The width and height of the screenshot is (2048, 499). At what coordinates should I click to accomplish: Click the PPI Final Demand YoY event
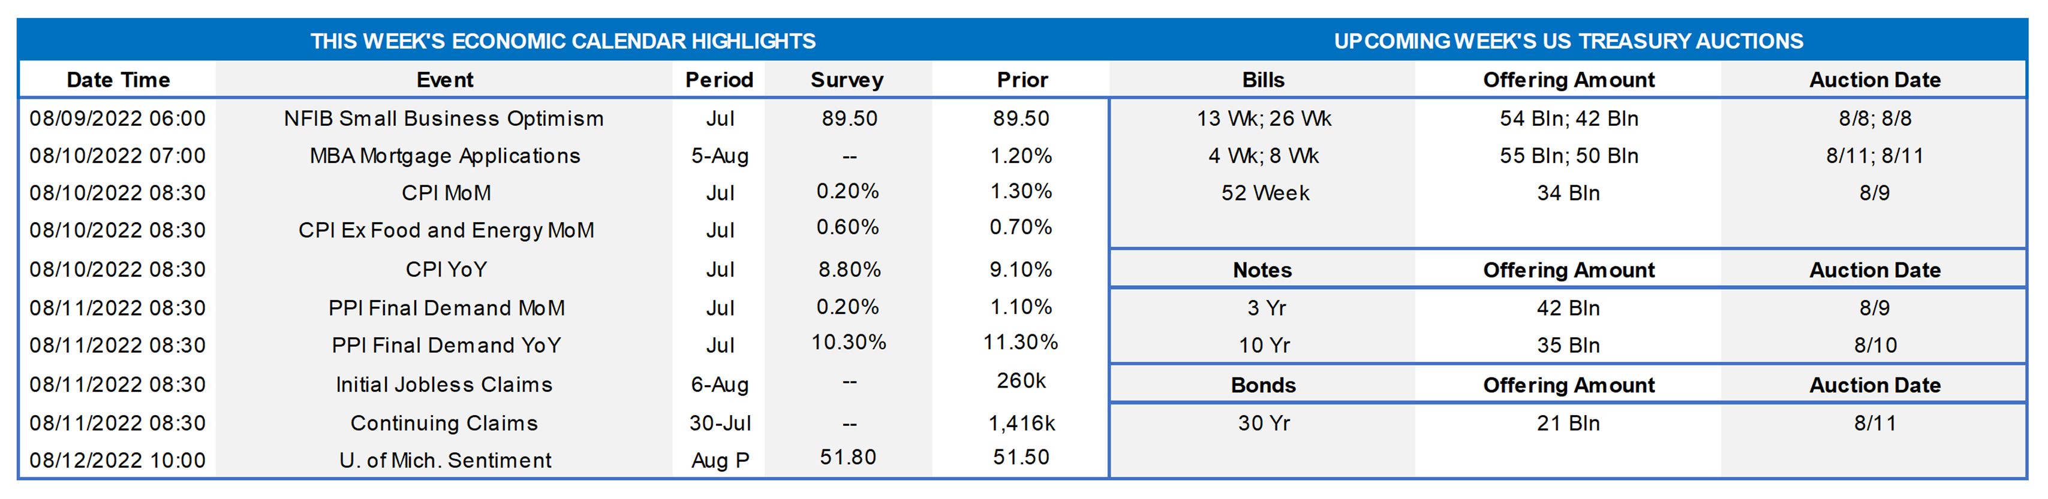point(446,346)
